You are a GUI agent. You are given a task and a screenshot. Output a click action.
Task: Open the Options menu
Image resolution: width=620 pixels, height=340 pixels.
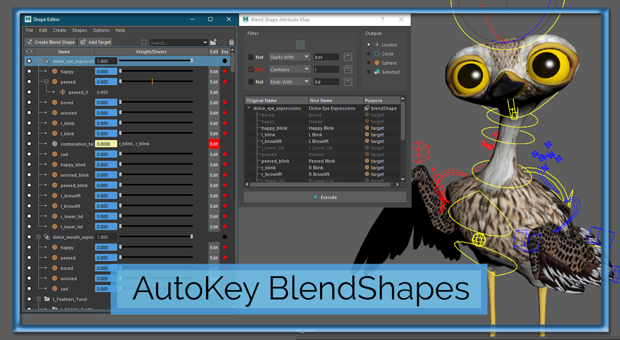tap(101, 30)
